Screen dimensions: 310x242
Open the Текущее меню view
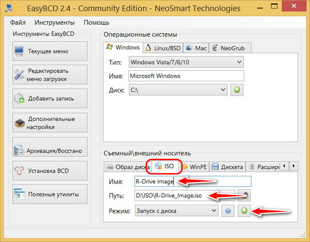50,51
